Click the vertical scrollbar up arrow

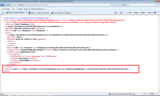coord(159,16)
